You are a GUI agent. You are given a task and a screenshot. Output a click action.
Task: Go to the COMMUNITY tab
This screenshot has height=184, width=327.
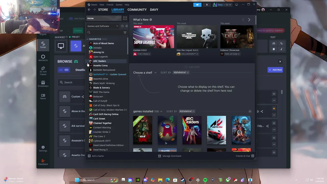coord(137,10)
